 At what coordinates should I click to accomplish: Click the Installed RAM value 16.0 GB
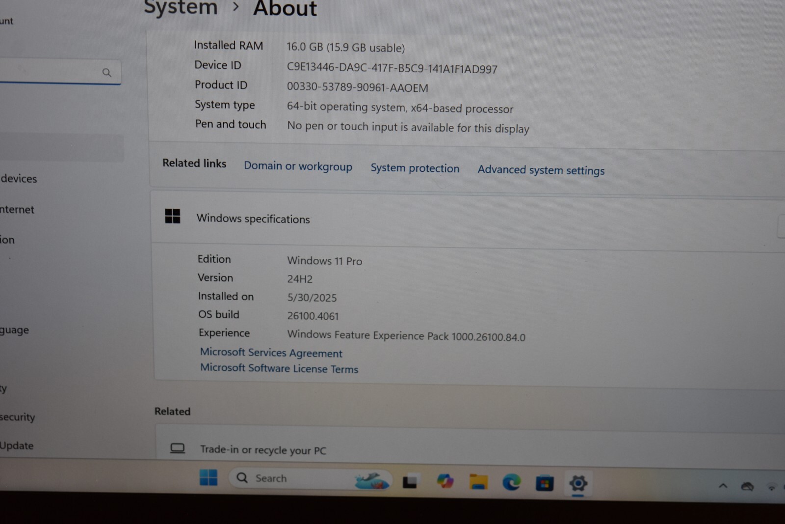[345, 47]
